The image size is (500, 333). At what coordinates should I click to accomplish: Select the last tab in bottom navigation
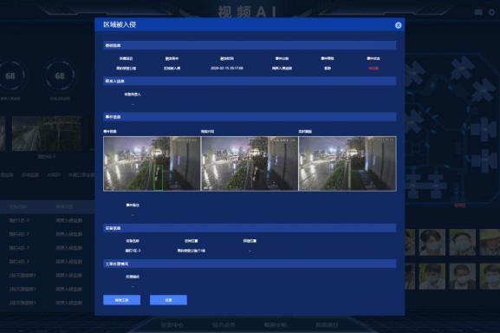click(327, 325)
